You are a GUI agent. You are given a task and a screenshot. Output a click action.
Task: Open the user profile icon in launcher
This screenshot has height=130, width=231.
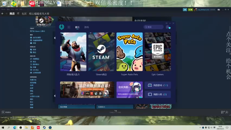167,27
